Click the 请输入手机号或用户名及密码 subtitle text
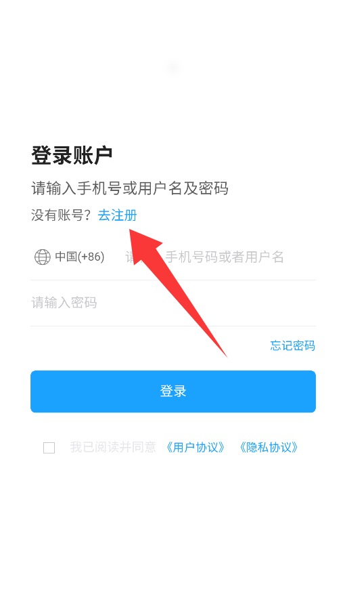The image size is (345, 596). [130, 188]
